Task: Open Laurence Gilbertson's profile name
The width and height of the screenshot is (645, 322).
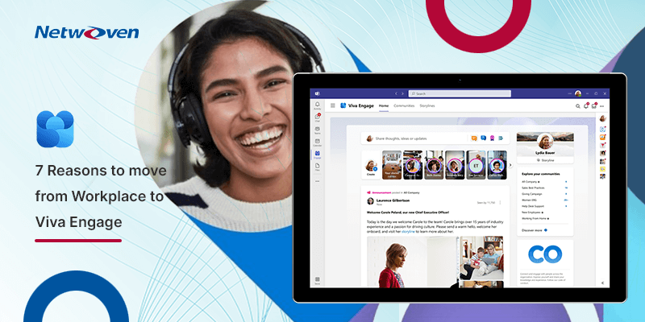Action: 393,200
